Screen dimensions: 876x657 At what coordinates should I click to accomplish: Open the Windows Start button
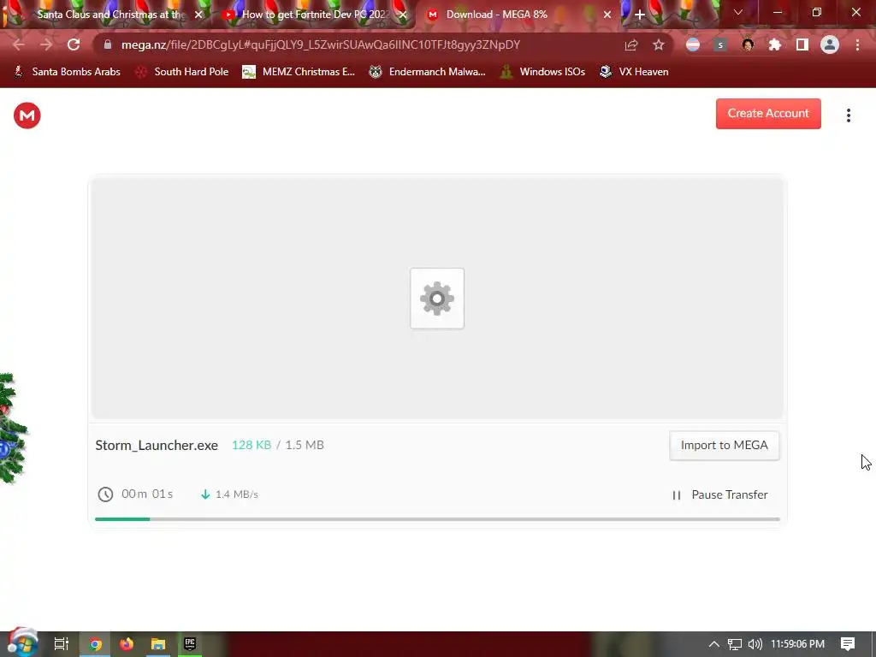point(22,643)
